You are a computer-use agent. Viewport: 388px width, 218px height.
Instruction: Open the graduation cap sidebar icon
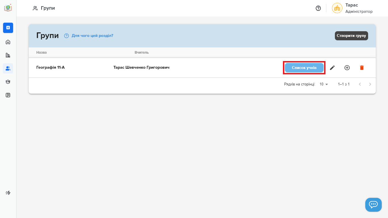8,82
